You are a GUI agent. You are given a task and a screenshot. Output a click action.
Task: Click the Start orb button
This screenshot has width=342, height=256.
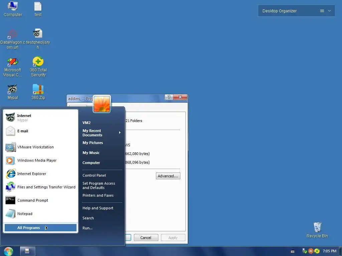click(x=8, y=251)
